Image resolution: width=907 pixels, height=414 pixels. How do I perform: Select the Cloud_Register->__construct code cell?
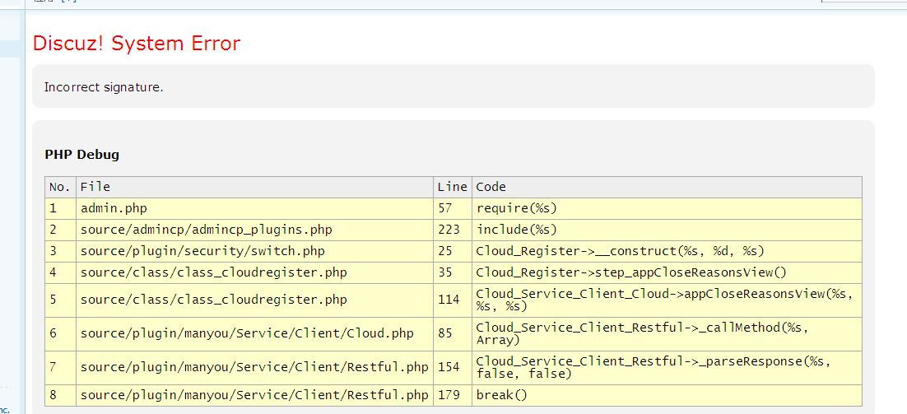pos(667,251)
